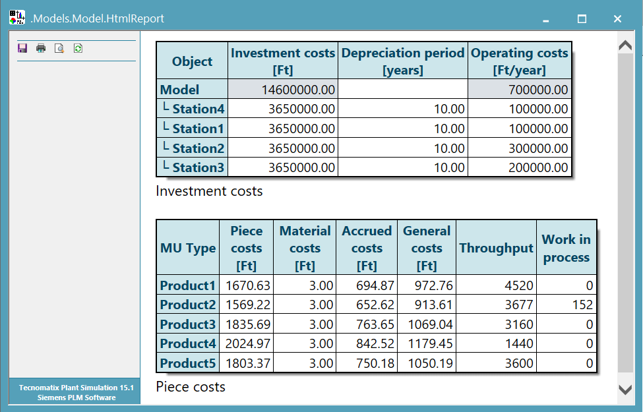Click the Product4 row label
The width and height of the screenshot is (643, 412).
[x=188, y=343]
